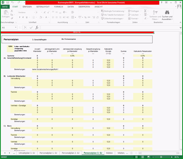Click the Einfügen paste clipboard icon
The height and width of the screenshot is (159, 183).
[x=6, y=13]
